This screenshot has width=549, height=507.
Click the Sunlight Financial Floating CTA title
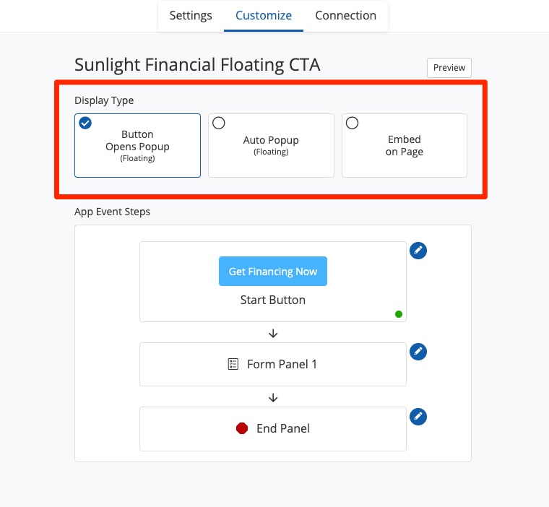coord(197,65)
